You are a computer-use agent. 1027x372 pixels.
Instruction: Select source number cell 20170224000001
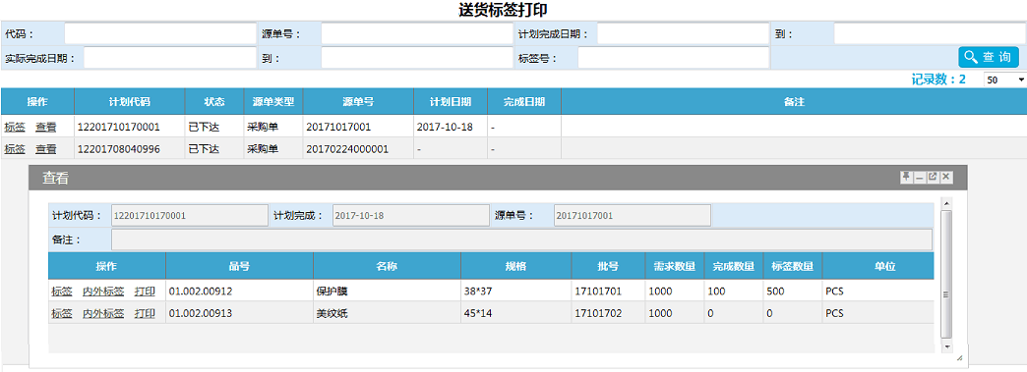pyautogui.click(x=358, y=149)
